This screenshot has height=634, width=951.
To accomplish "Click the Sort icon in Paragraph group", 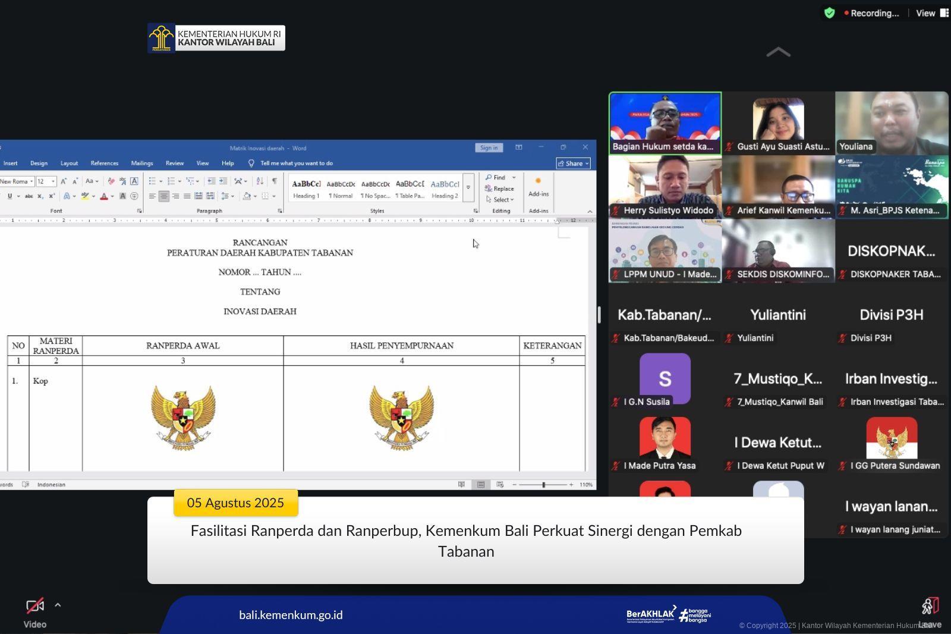I will coord(260,181).
